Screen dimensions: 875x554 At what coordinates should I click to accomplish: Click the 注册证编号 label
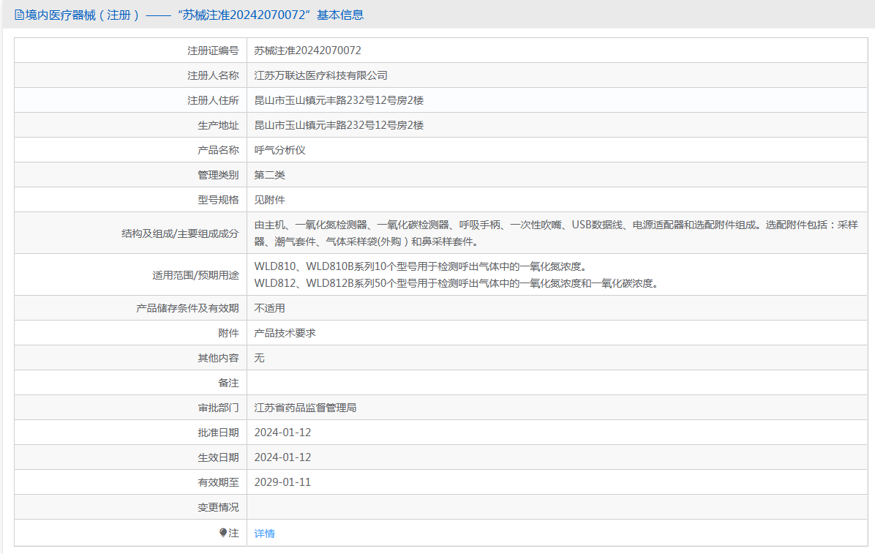click(x=213, y=50)
